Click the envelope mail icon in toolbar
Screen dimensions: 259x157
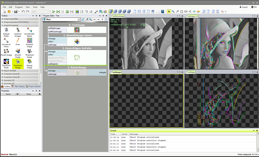coord(158,12)
